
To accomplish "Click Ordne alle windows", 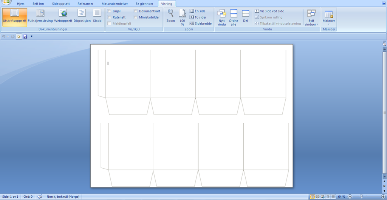I will (x=234, y=17).
